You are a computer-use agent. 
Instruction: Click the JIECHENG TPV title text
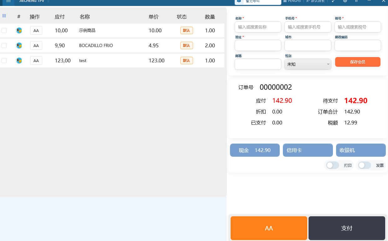click(x=32, y=1)
